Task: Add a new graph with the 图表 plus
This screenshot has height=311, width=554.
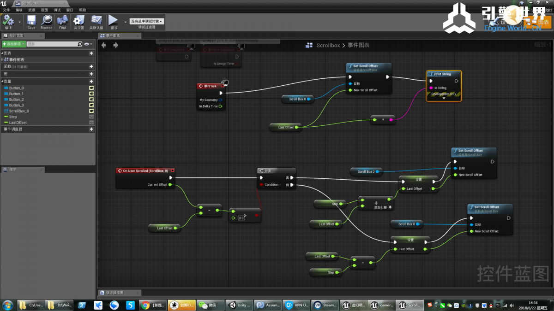Action: pyautogui.click(x=91, y=53)
